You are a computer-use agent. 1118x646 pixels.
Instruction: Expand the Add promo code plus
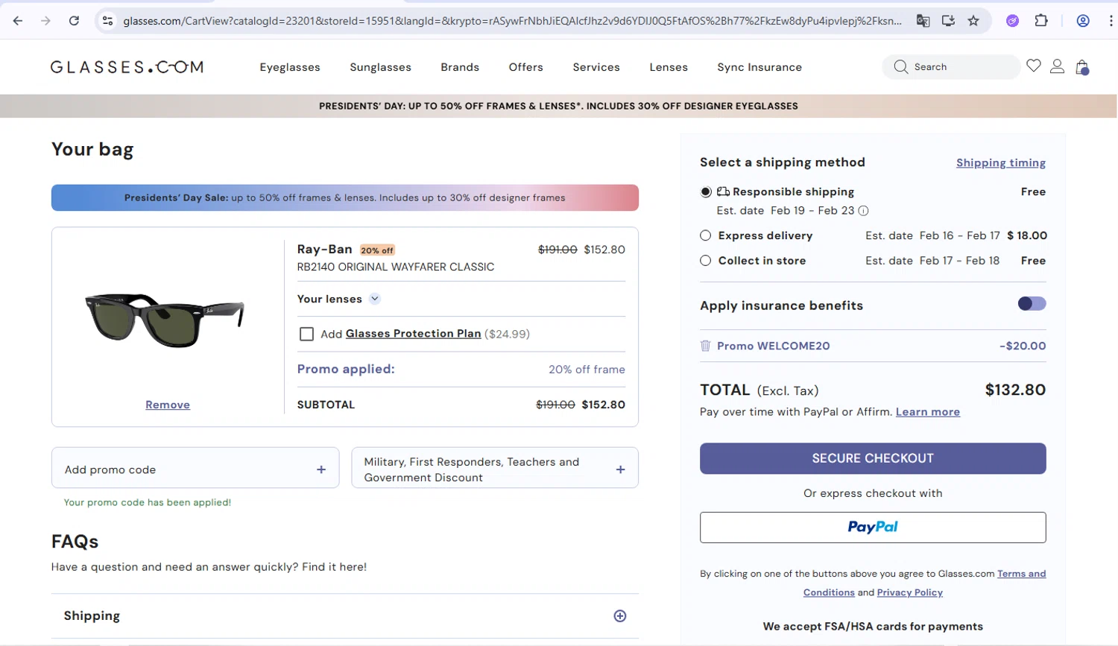tap(321, 470)
